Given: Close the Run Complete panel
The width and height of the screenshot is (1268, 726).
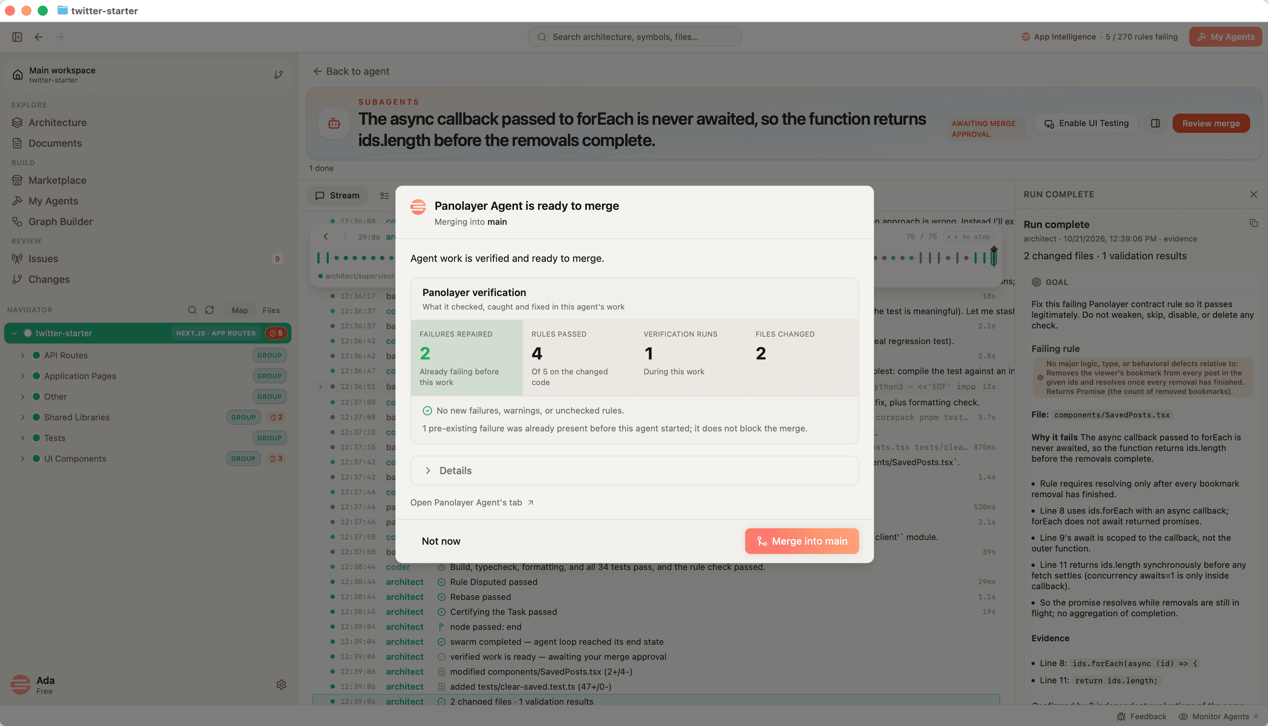Looking at the screenshot, I should (x=1253, y=195).
